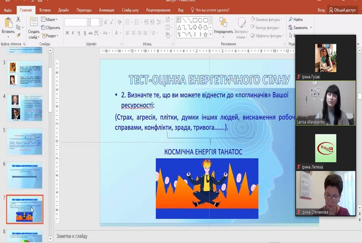
Task: Toggle justify text alignment
Action: (145, 33)
